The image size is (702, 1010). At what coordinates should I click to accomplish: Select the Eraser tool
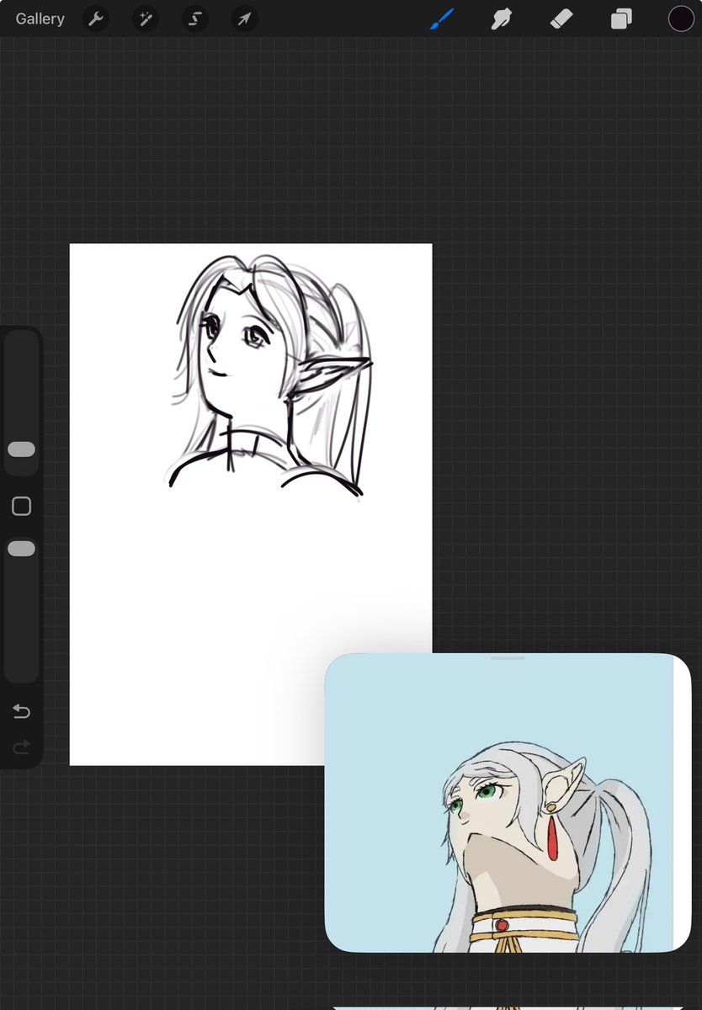point(561,18)
